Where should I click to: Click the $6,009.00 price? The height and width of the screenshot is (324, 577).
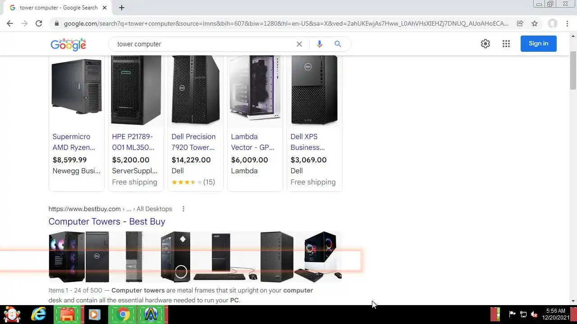tap(249, 160)
